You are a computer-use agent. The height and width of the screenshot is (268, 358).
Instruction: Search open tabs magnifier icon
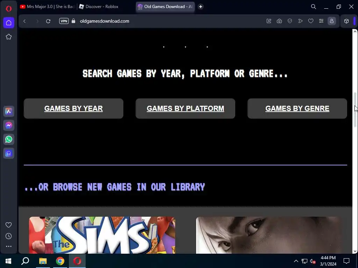[x=314, y=7]
